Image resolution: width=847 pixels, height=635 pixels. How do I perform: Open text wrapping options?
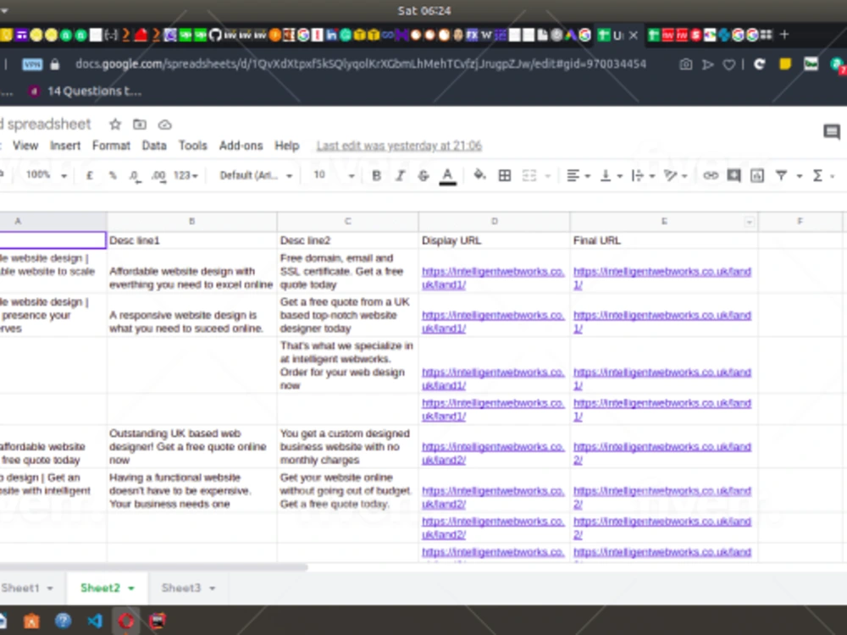643,175
